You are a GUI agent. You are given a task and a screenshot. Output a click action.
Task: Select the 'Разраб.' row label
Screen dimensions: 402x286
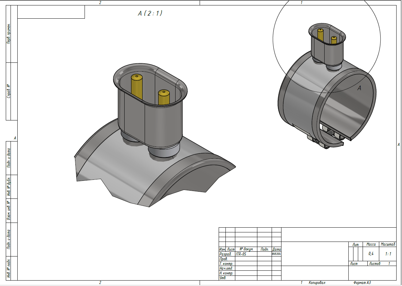[x=225, y=254]
